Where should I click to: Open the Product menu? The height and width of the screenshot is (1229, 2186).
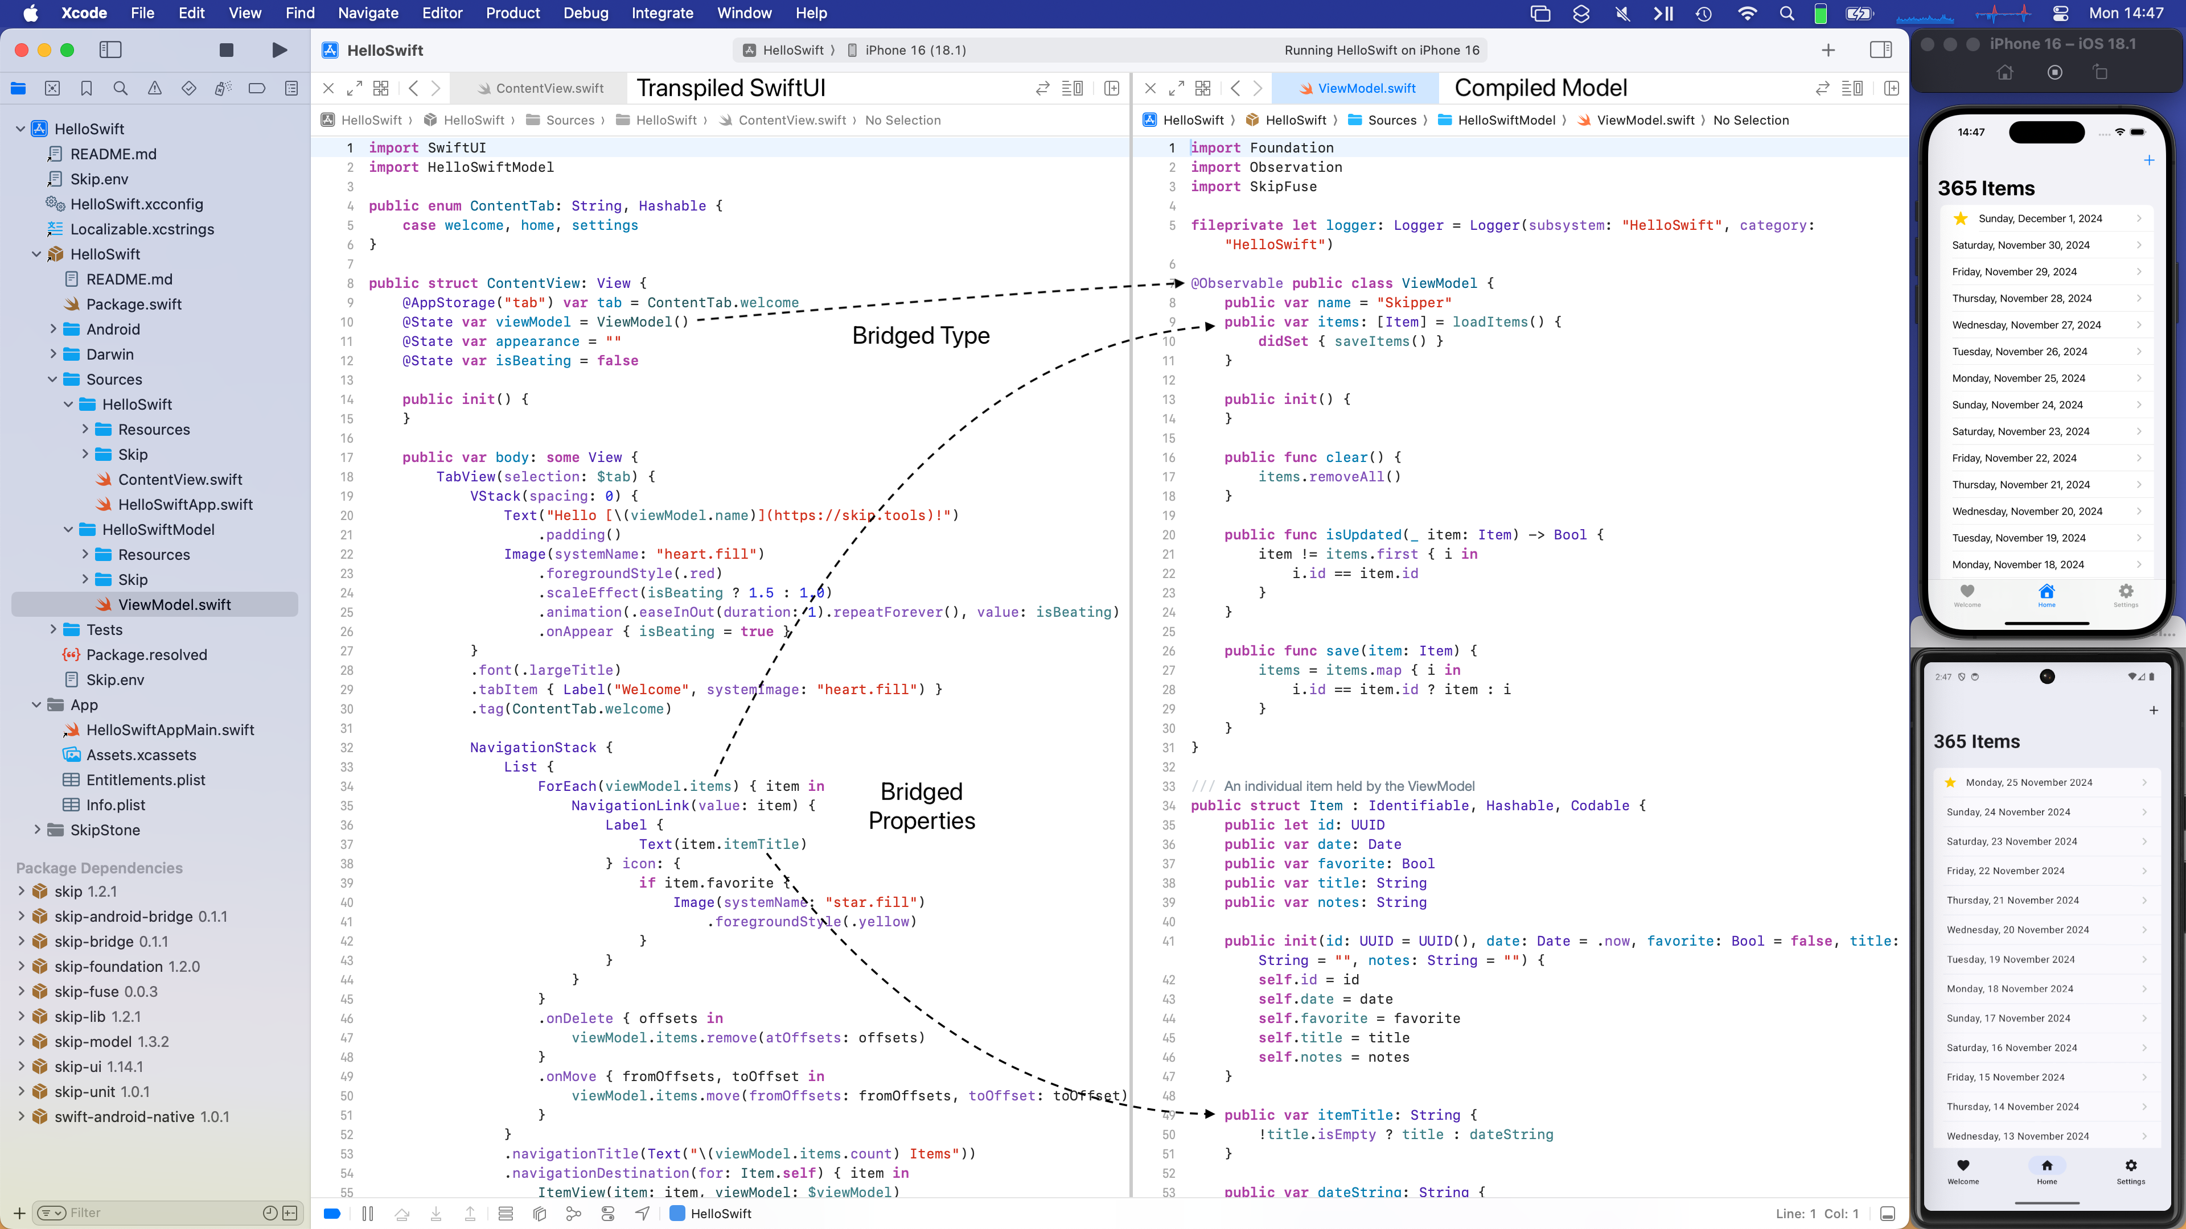coord(512,13)
